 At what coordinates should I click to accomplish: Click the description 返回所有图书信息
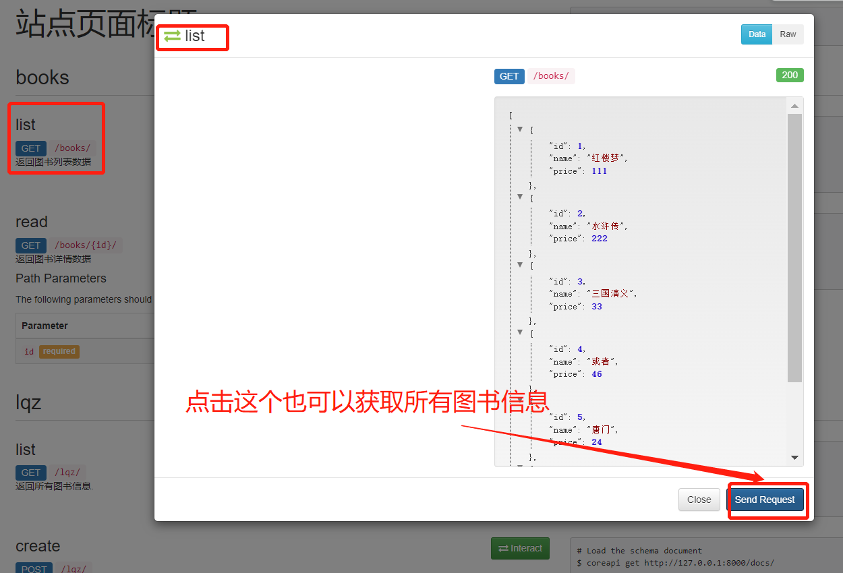click(x=54, y=486)
